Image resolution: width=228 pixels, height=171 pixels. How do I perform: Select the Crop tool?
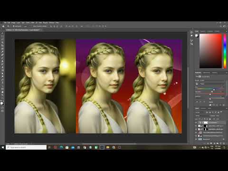2,46
